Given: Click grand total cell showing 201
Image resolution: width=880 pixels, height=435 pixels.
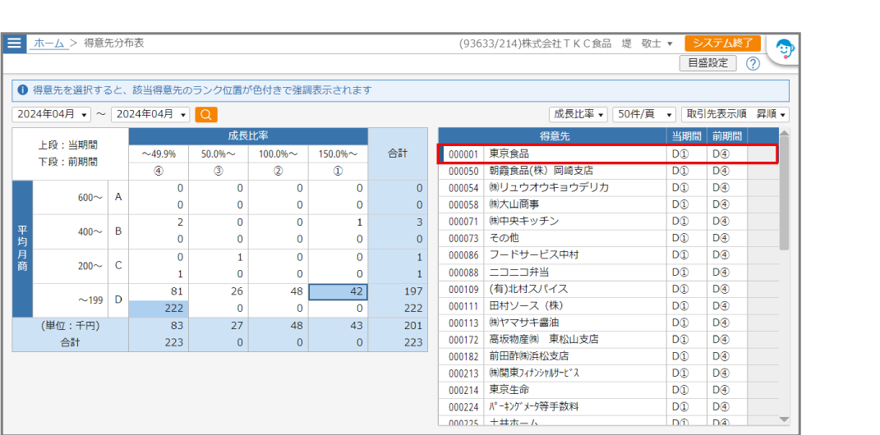Looking at the screenshot, I should [x=398, y=326].
